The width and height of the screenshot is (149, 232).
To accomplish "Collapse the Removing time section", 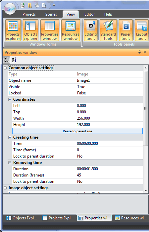I will (10, 163).
